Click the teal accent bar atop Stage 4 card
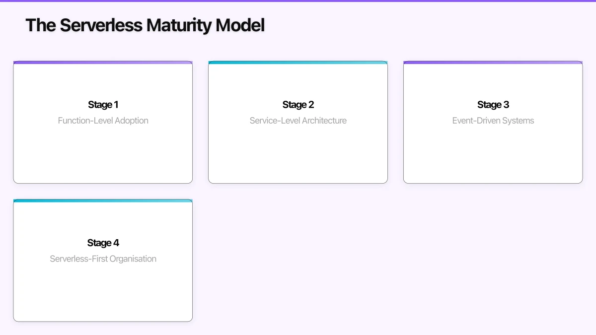The image size is (596, 335). tap(103, 201)
